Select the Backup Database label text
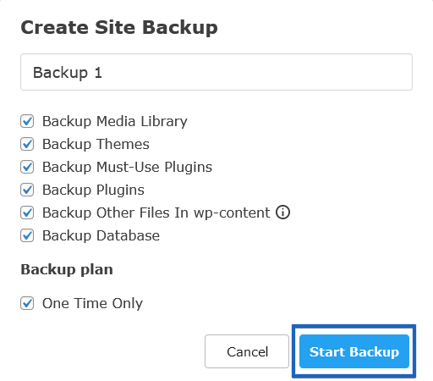 (x=101, y=235)
